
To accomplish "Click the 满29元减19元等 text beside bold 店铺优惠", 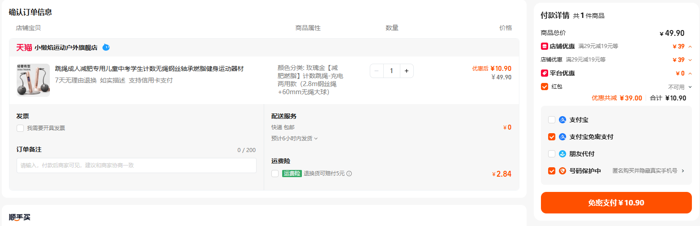I will point(598,46).
